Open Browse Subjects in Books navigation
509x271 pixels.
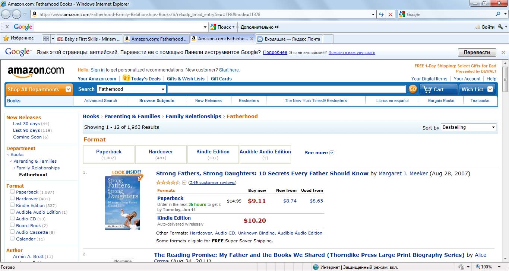[x=157, y=101]
